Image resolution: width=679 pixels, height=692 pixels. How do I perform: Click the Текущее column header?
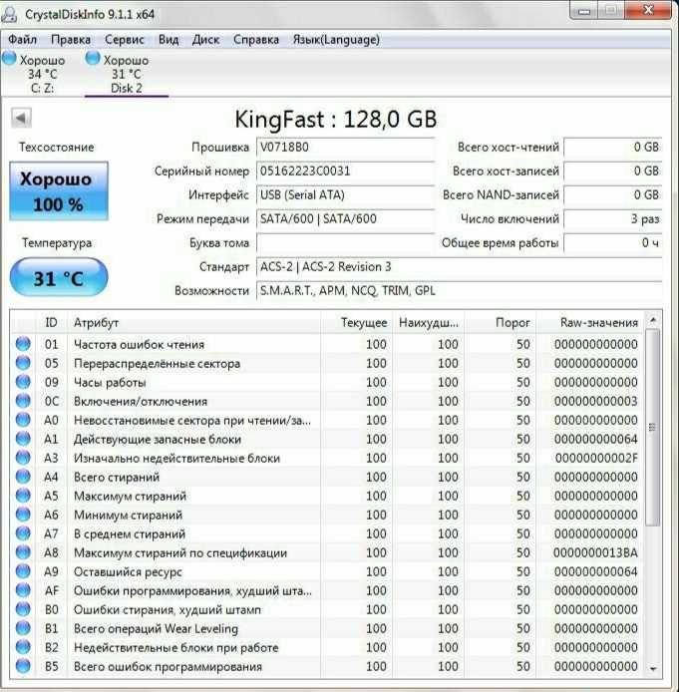(x=357, y=323)
